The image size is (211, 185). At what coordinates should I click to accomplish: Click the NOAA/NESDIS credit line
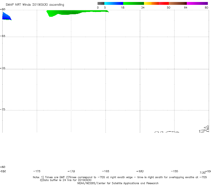[x=118, y=183]
